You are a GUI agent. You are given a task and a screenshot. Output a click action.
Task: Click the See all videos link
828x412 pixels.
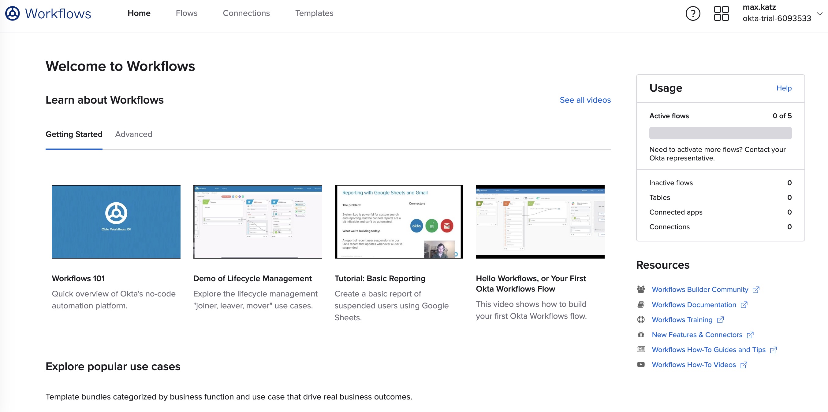(585, 100)
